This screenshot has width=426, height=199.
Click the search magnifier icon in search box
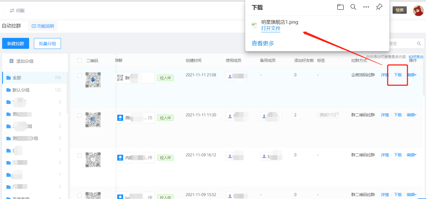(419, 43)
